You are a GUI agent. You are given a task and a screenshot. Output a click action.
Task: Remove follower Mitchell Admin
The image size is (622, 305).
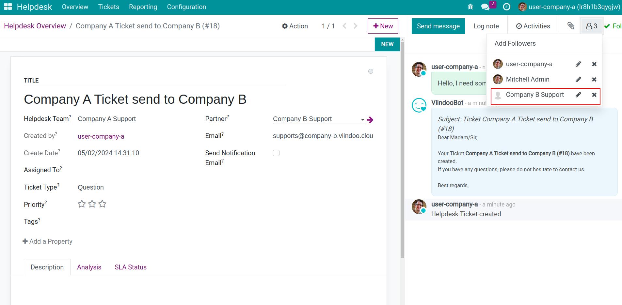tap(594, 79)
